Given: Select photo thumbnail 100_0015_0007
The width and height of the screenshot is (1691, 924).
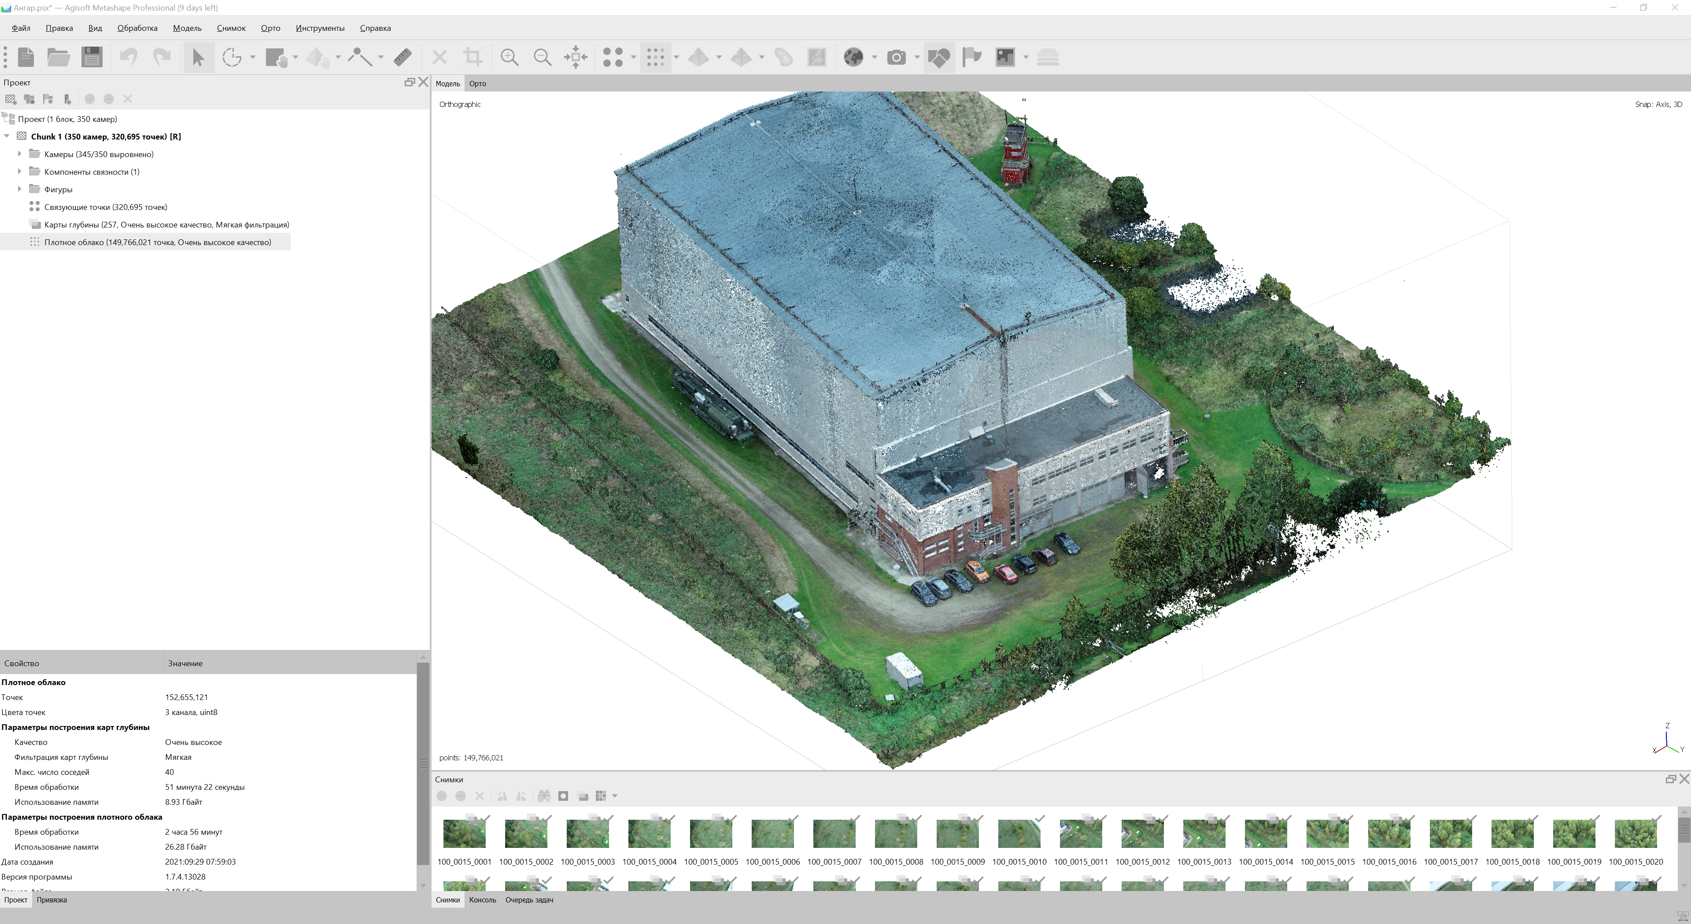Looking at the screenshot, I should (834, 834).
